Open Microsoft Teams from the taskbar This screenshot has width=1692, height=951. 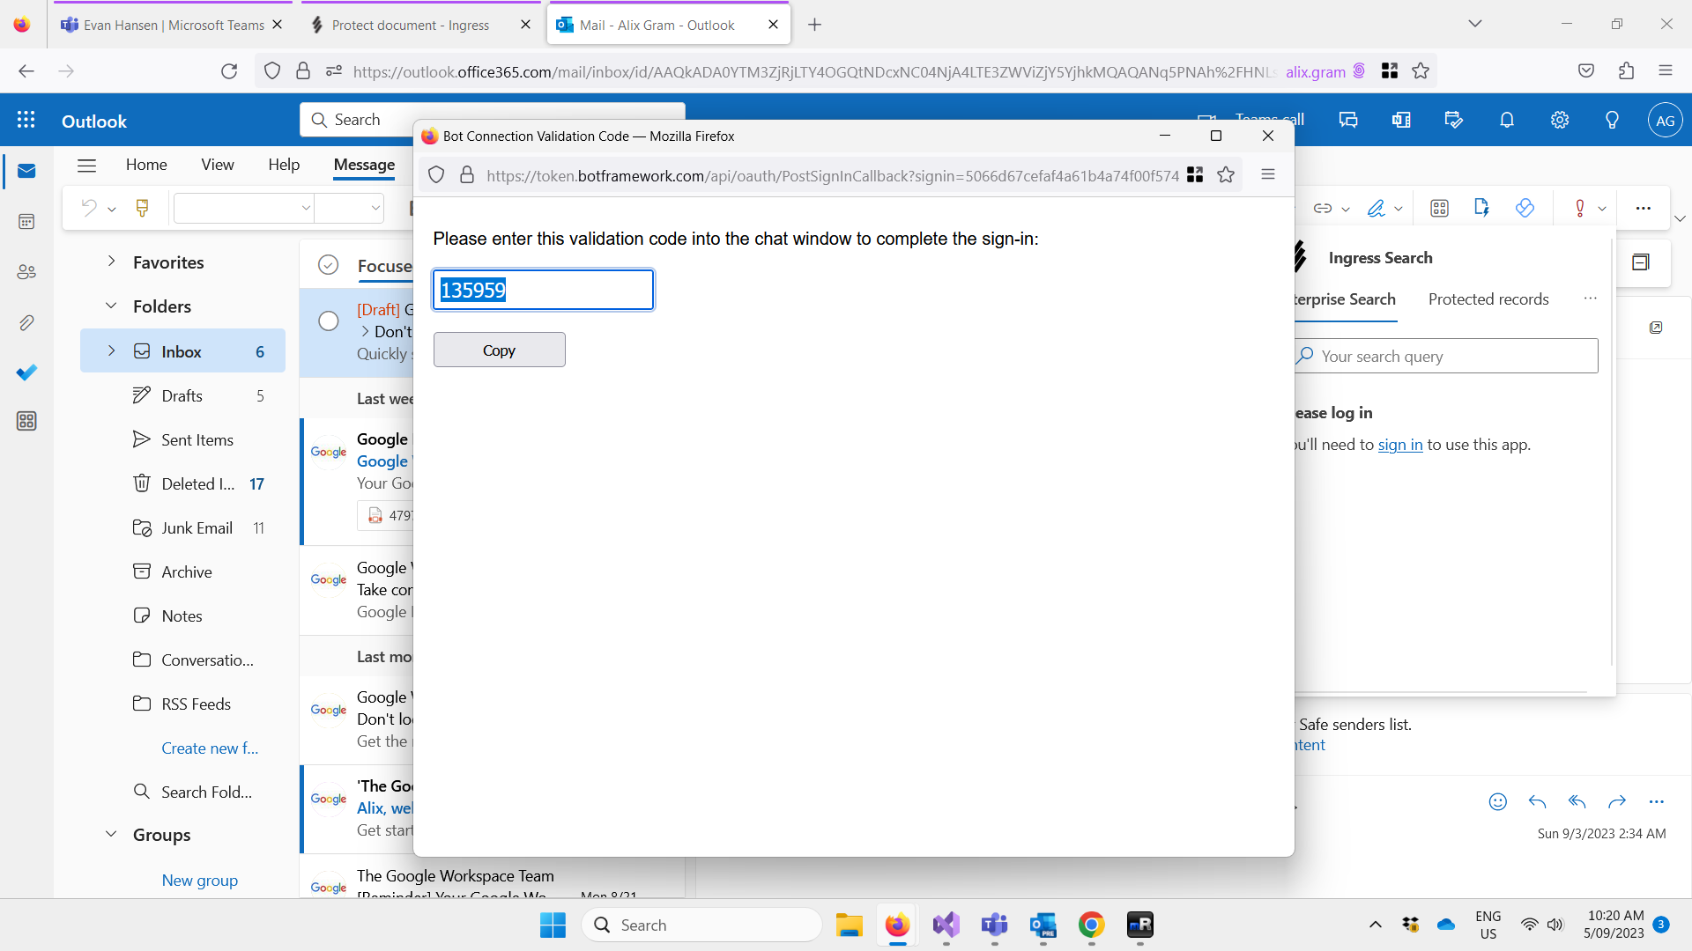994,925
